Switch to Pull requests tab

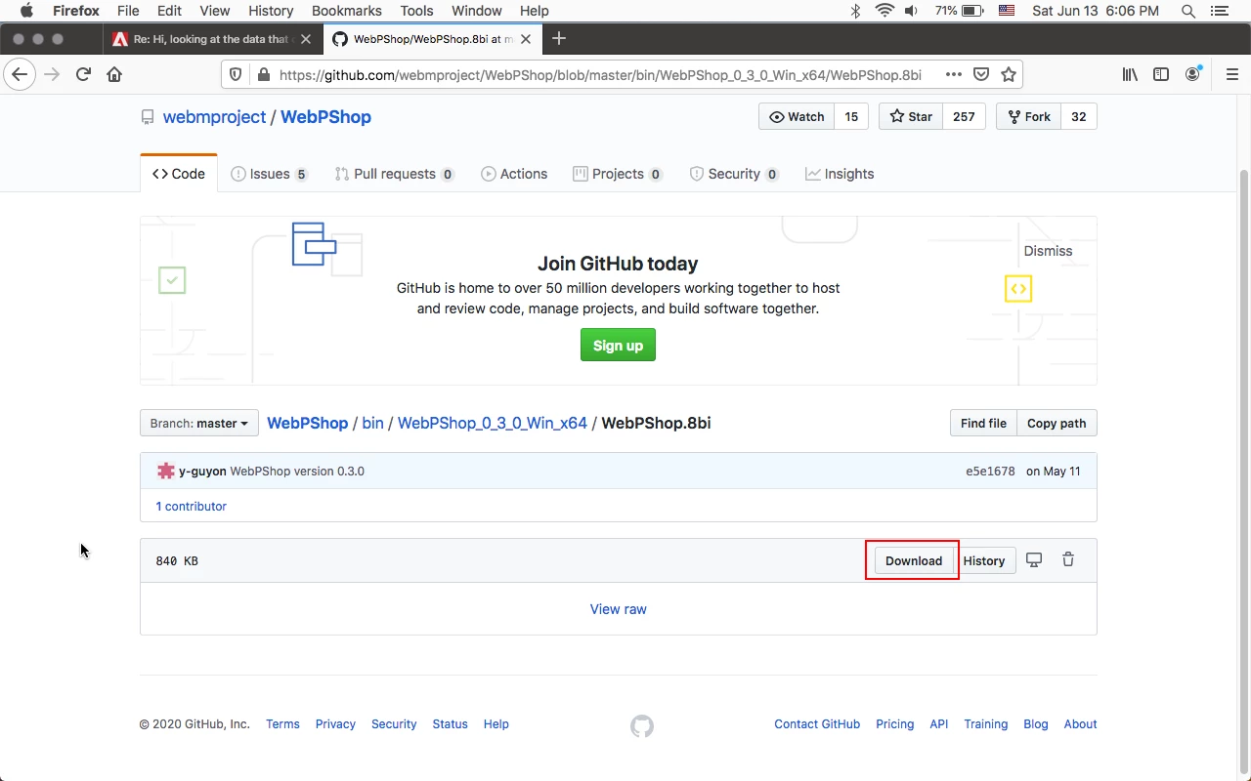[395, 174]
